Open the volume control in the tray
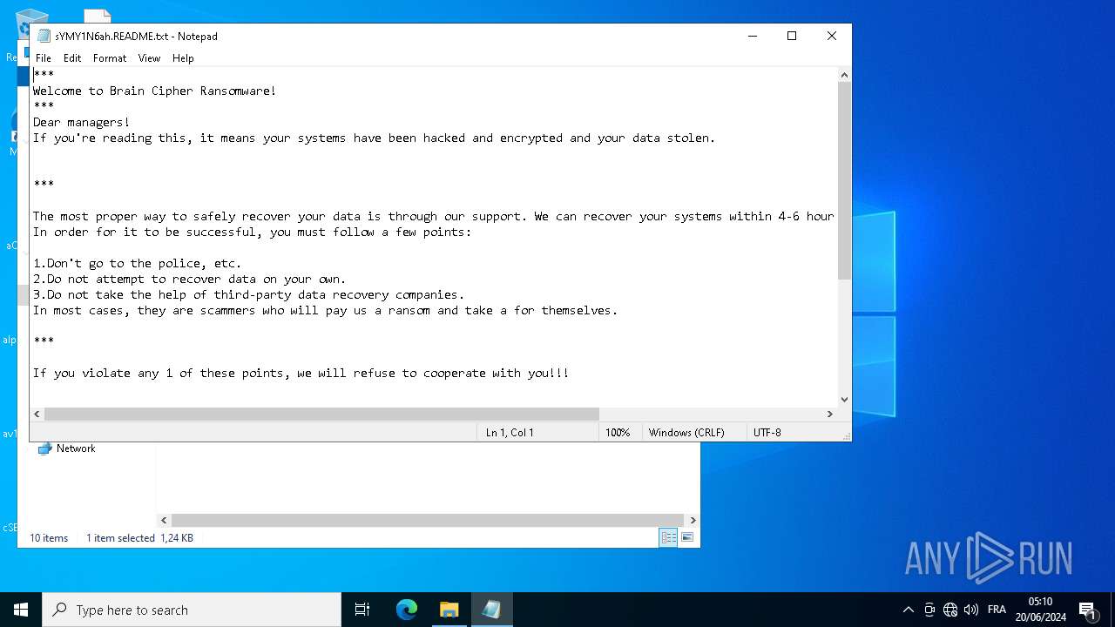The image size is (1115, 627). (971, 610)
